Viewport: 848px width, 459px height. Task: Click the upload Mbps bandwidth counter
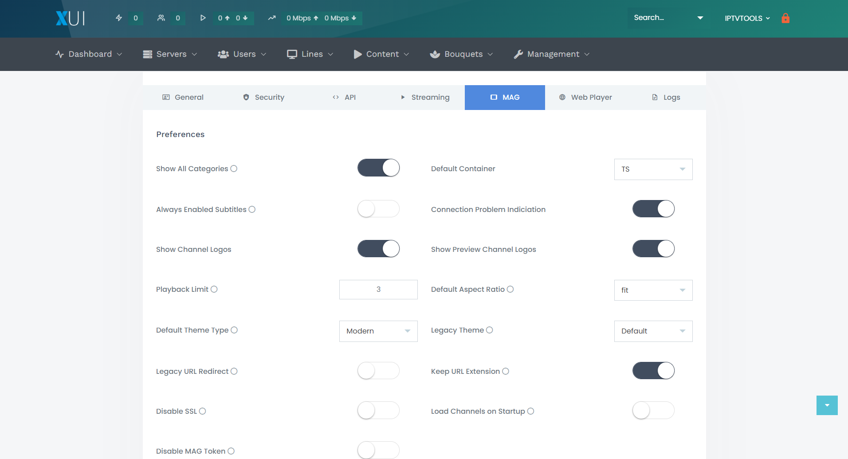pos(302,18)
